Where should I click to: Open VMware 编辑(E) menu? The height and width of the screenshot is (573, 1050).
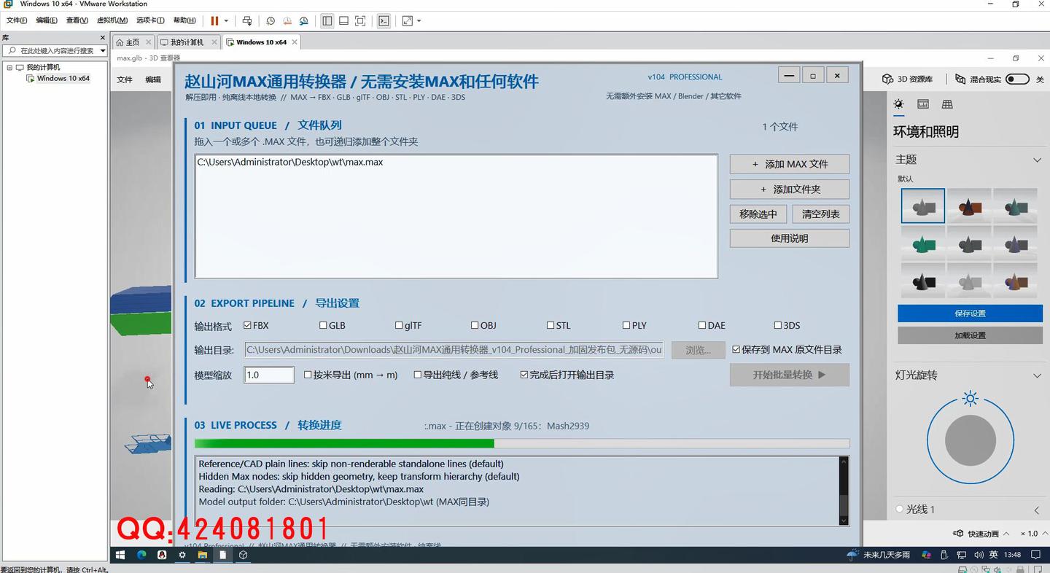47,20
